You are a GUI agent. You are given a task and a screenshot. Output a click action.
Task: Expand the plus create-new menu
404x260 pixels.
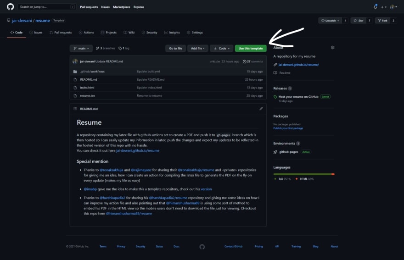[x=383, y=7]
